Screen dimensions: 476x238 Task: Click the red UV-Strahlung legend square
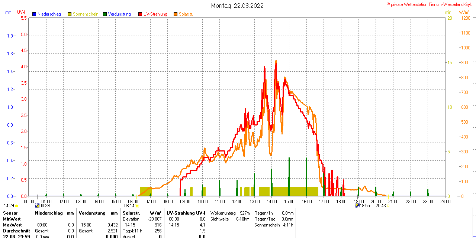140,14
